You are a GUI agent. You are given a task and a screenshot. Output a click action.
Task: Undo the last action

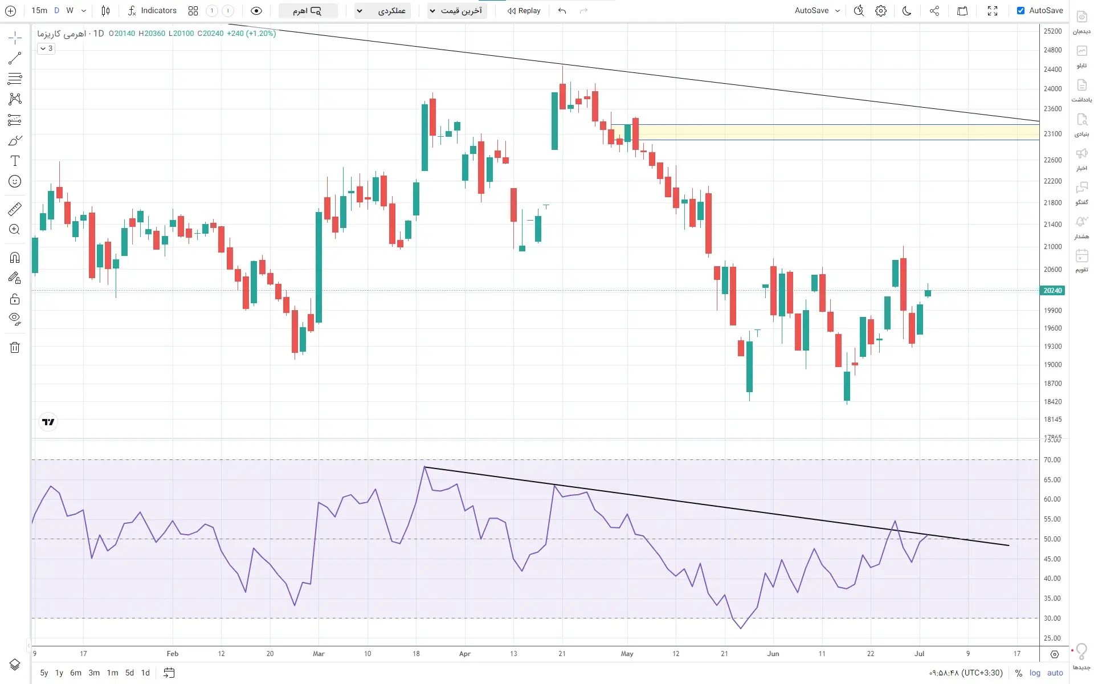coord(562,11)
